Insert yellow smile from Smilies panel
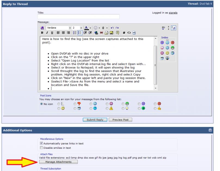 pos(167,53)
